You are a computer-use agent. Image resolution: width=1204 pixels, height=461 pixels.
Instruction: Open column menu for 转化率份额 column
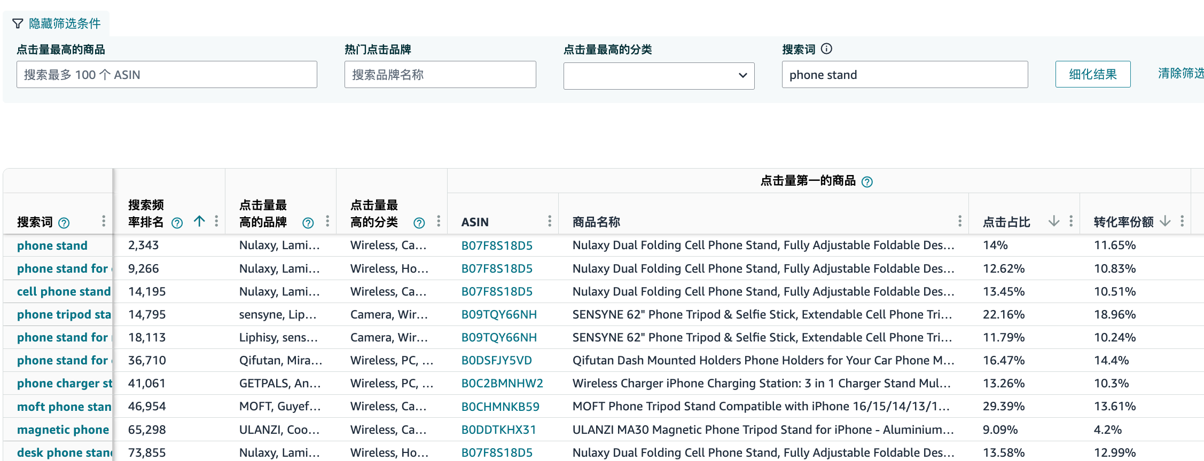1182,221
